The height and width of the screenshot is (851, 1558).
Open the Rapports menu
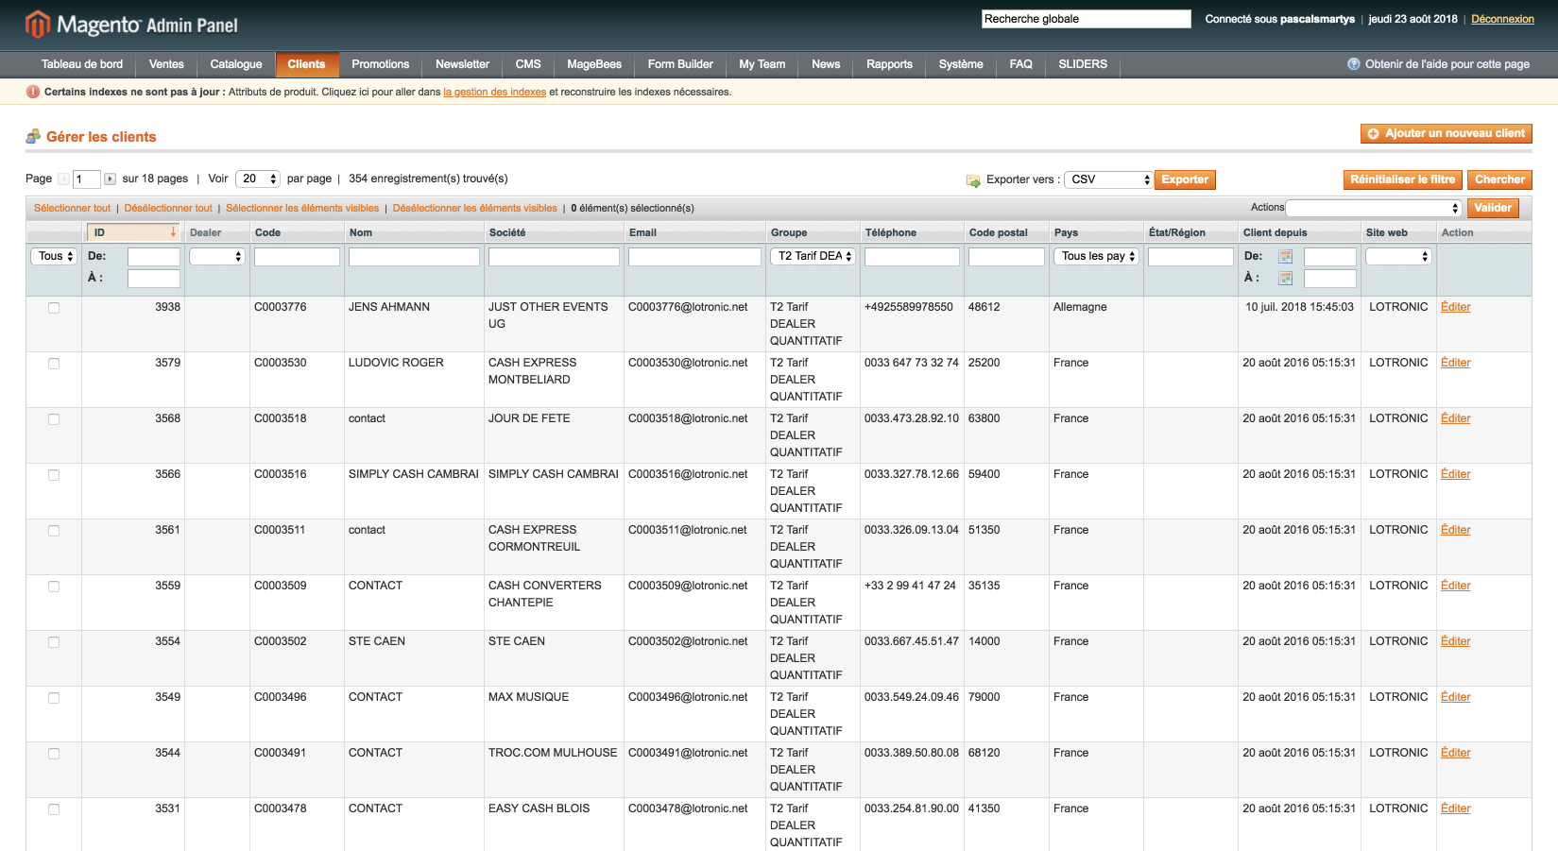[889, 64]
